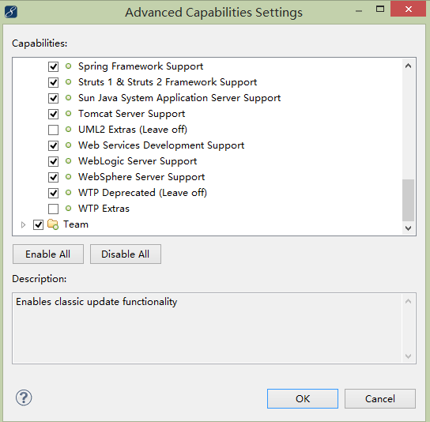Viewport: 430px width, 422px height.
Task: Select the Sun Java System Application Server Support item
Action: pos(179,98)
